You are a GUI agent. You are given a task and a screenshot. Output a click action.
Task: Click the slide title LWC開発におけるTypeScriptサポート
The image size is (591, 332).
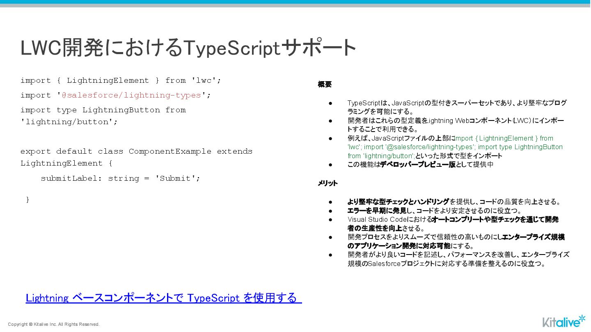[188, 48]
